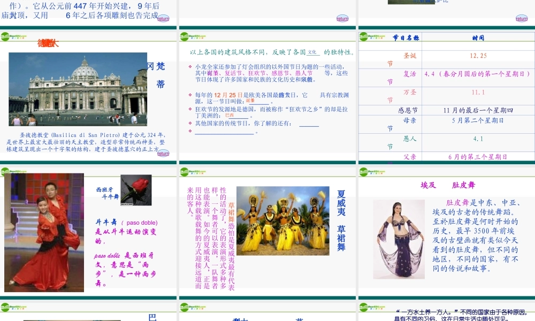Click BearEDU logo on the St. Peter's slide

tap(14, 36)
